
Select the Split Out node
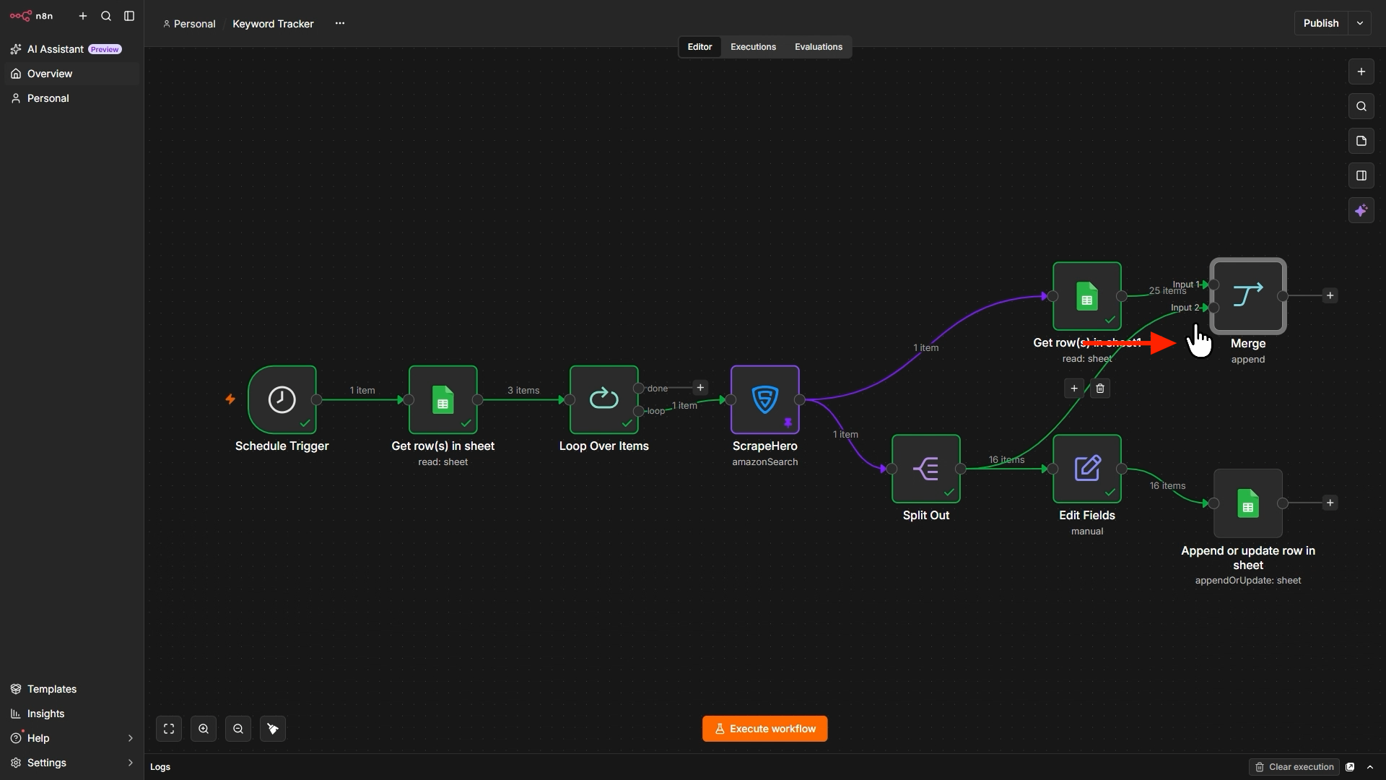pyautogui.click(x=926, y=469)
